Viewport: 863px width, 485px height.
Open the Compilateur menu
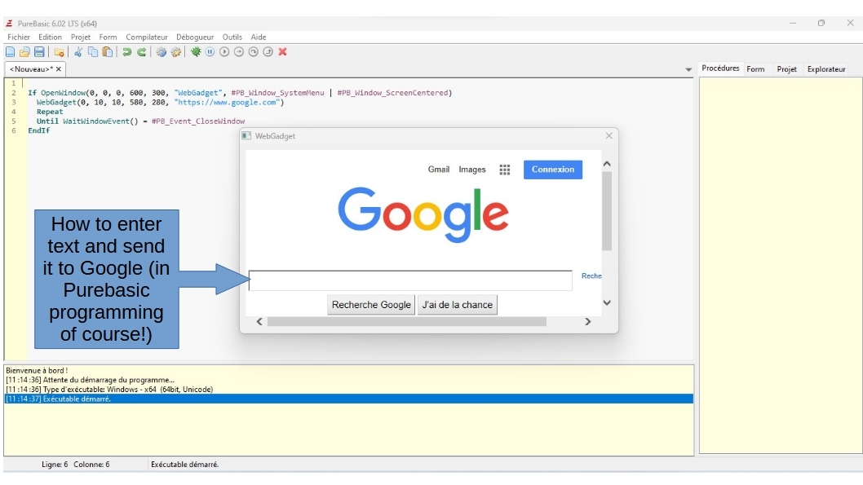146,37
